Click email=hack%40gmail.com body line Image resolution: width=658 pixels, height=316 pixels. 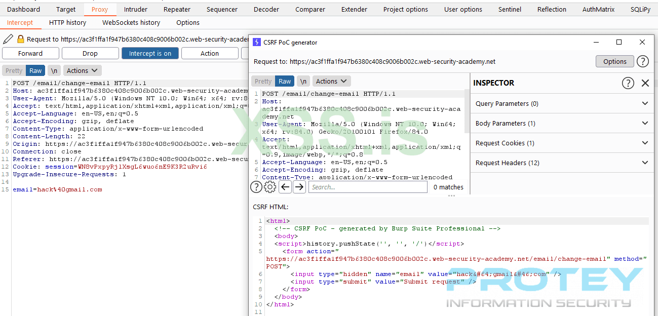click(x=57, y=189)
